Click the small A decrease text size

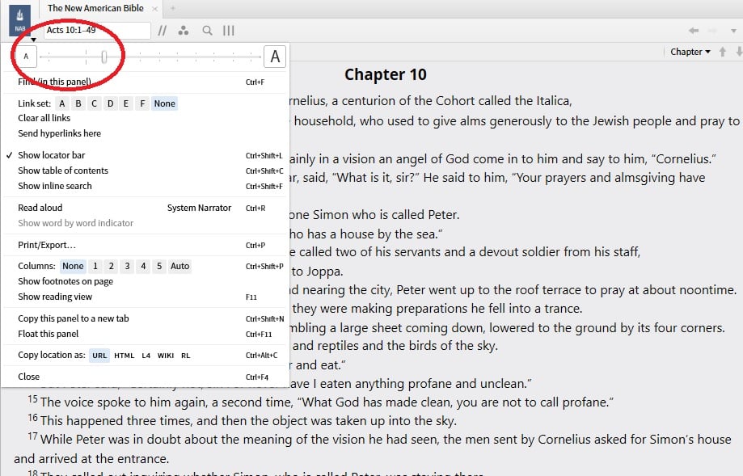(x=26, y=57)
